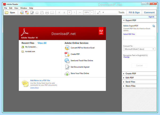Expand the Send Files panel section

139,82
